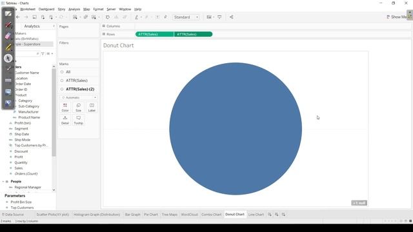Select the pink eraser annotation tool
Image resolution: width=413 pixels, height=232 pixels.
coord(8,36)
